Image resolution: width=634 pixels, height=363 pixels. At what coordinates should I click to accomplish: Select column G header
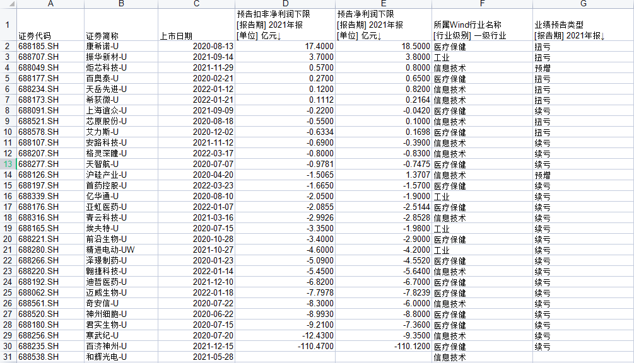[583, 4]
